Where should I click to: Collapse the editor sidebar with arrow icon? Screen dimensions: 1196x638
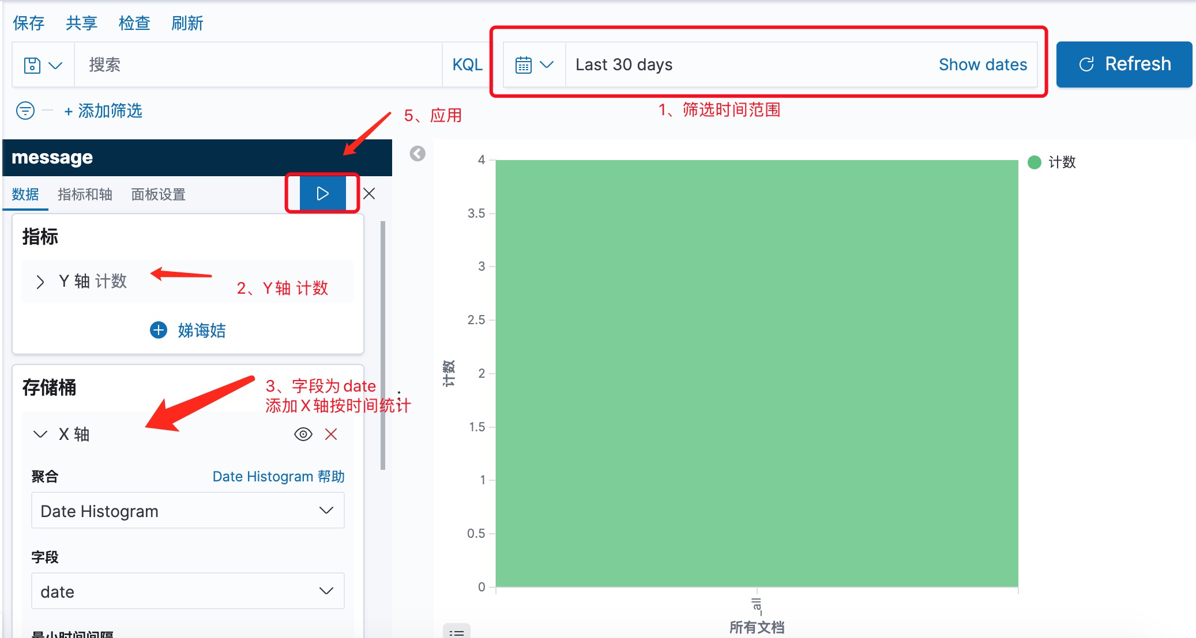(x=418, y=154)
